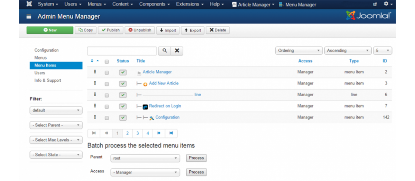This screenshot has height=181, width=415.
Task: Clear the search with the X button
Action: tap(177, 51)
